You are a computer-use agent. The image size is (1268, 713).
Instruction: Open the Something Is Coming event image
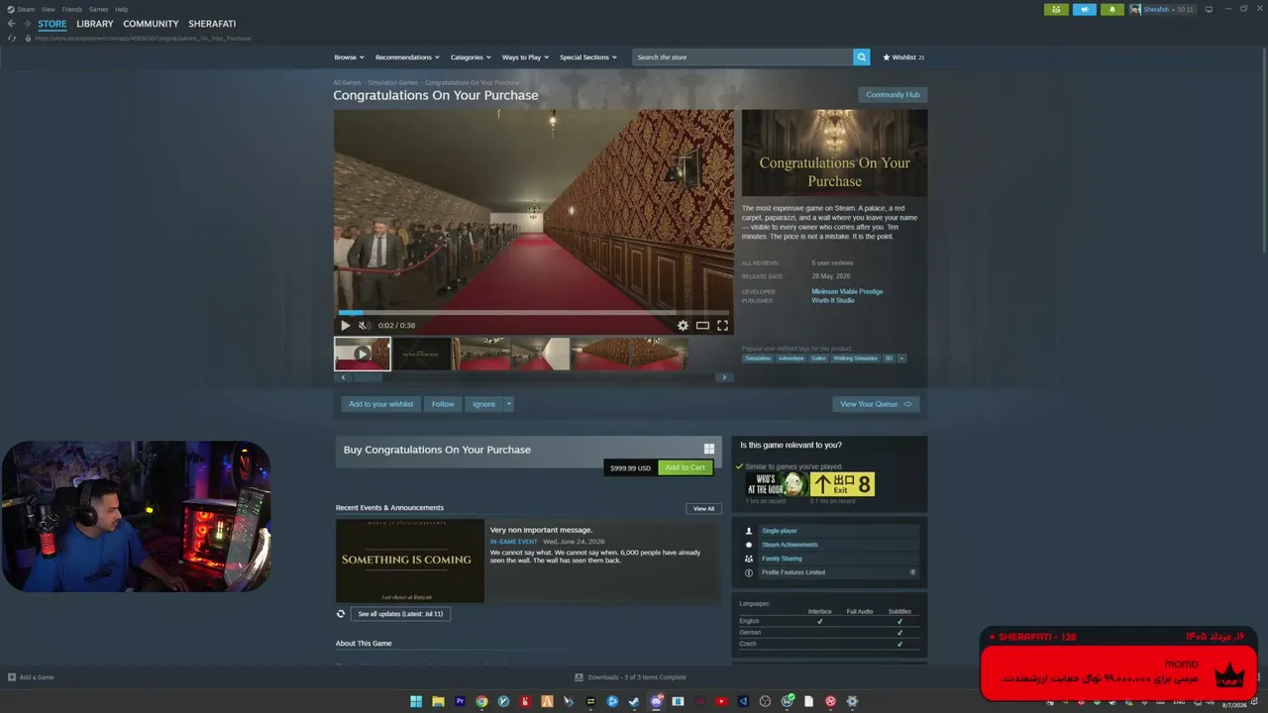pos(410,560)
